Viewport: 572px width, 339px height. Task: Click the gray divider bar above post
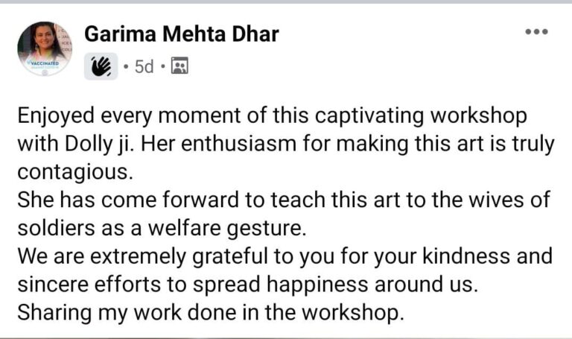tap(286, 1)
